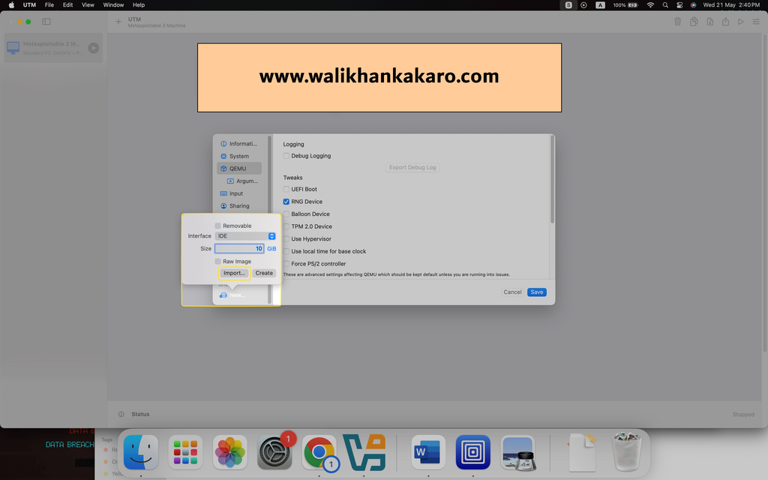Open Finder from the dock

click(141, 452)
